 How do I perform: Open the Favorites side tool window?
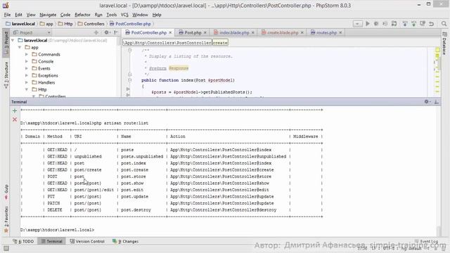[6, 219]
